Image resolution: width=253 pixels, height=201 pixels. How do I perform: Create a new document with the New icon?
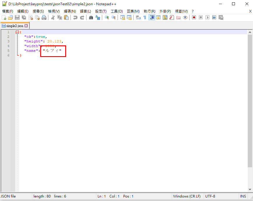(x=4, y=17)
